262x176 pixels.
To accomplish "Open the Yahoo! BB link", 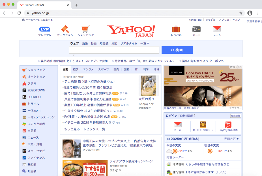I will coord(195,20).
